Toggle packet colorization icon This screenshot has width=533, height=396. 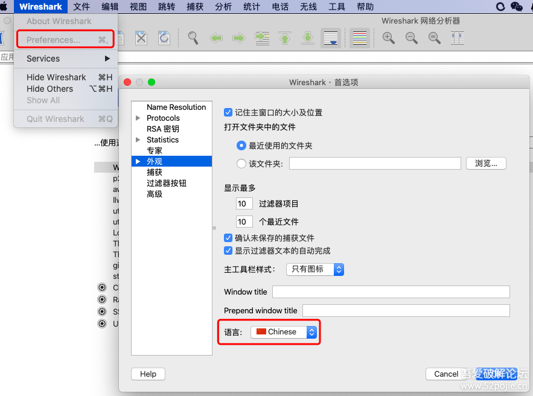pyautogui.click(x=360, y=38)
